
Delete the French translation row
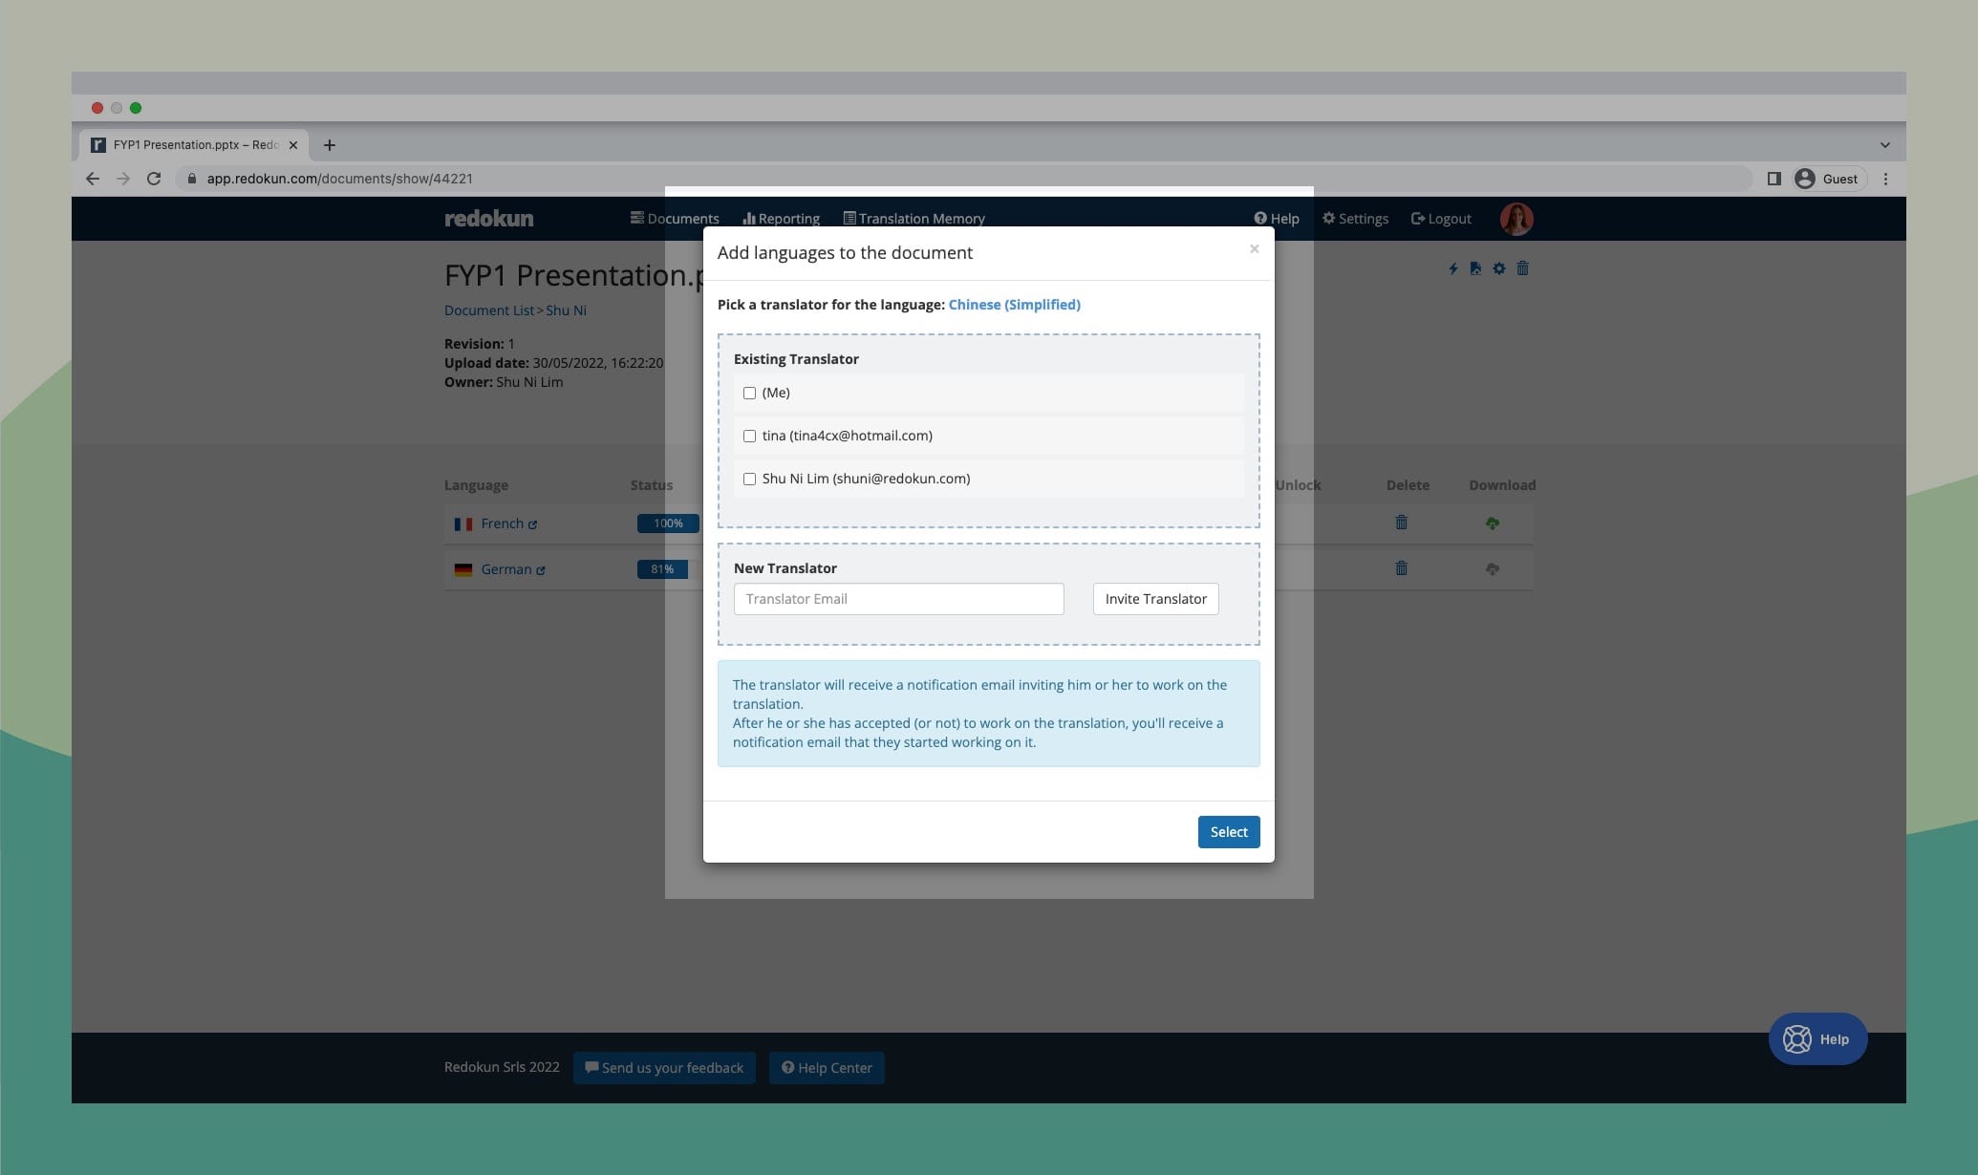tap(1401, 523)
